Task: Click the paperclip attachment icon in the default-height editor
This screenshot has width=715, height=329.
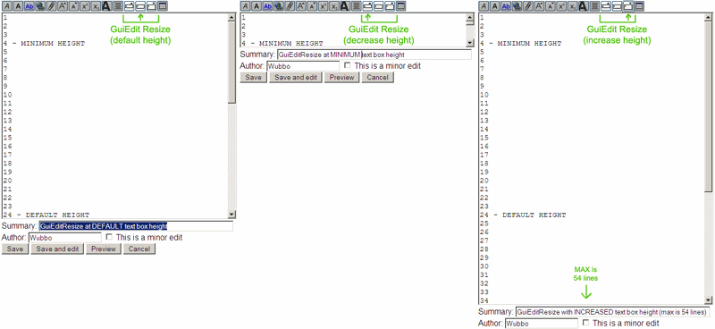Action: 52,6
